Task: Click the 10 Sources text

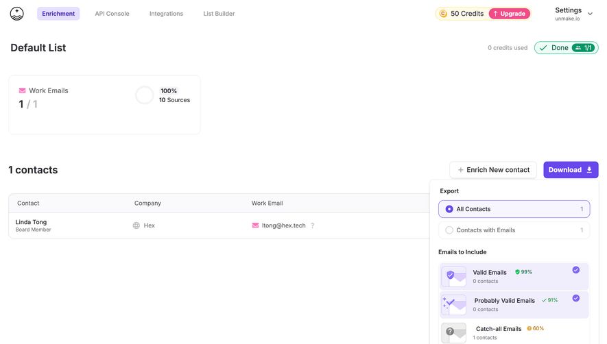Action: coord(175,100)
